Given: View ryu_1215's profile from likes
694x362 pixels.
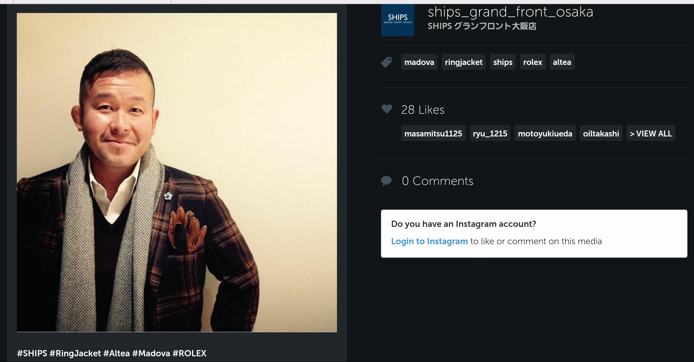Looking at the screenshot, I should [x=490, y=133].
